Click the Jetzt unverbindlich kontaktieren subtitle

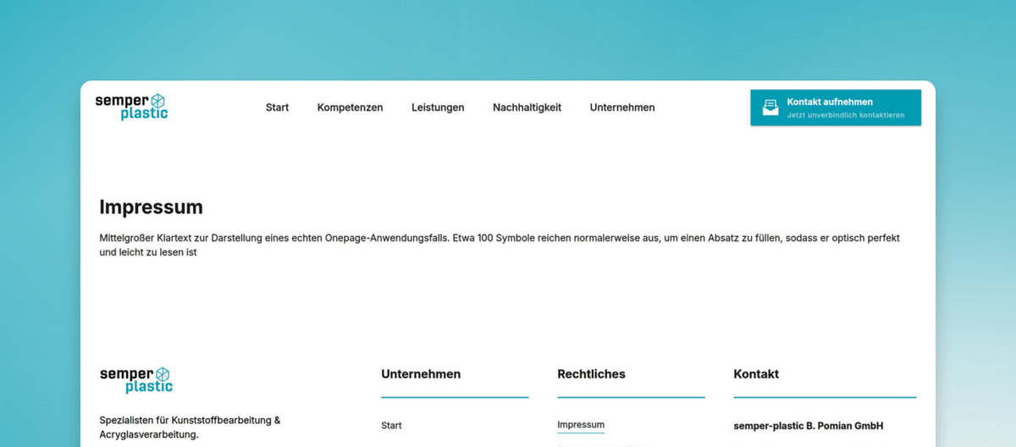pos(845,115)
